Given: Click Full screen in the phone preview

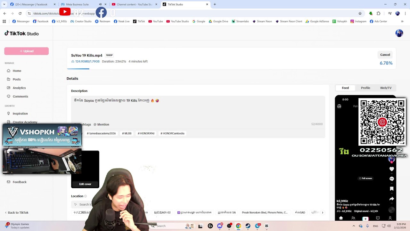Looking at the screenshot, I should click(365, 178).
